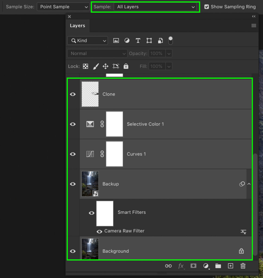
Task: Open the Layers panel menu
Action: (x=254, y=26)
